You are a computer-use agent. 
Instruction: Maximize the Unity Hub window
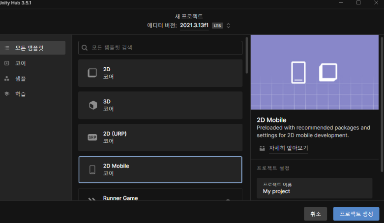(x=358, y=2)
